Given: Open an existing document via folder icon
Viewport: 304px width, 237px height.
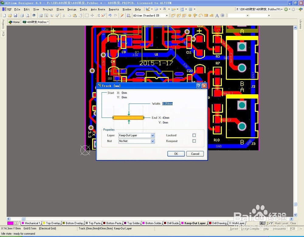Looking at the screenshot, I should click(x=10, y=15).
